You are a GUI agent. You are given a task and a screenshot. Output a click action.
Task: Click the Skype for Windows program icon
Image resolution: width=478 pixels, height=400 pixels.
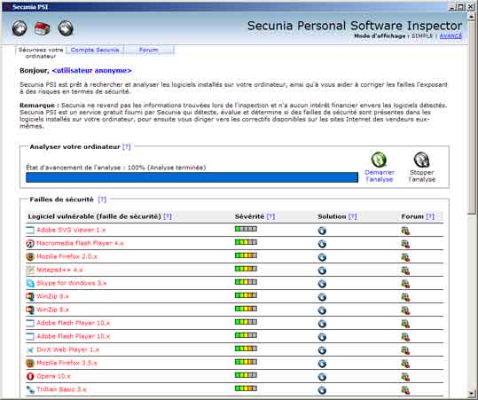(30, 283)
